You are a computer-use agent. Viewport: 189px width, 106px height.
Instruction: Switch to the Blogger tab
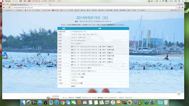pos(19,5)
